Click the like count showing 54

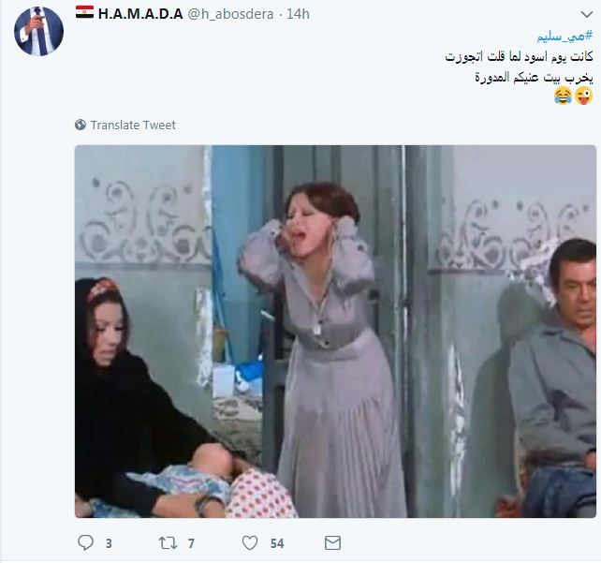[x=277, y=543]
